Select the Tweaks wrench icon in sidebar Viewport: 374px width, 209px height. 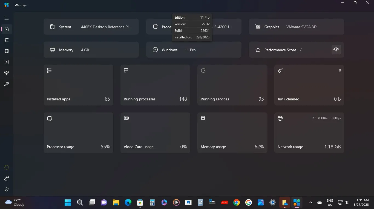(x=6, y=84)
